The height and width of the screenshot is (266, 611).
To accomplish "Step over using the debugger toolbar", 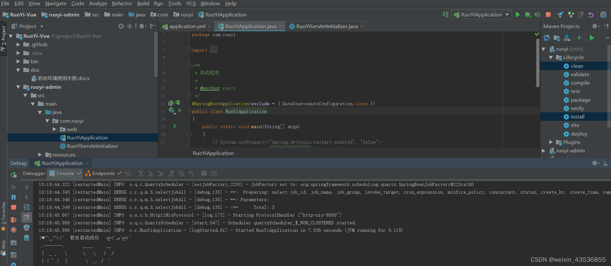I will pos(141,174).
